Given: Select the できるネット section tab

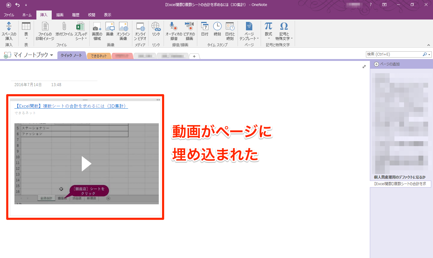Looking at the screenshot, I should 99,56.
